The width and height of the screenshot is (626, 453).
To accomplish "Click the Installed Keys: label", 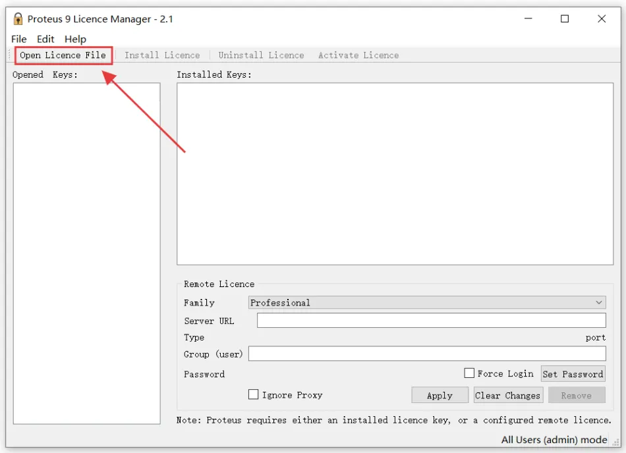I will [214, 74].
